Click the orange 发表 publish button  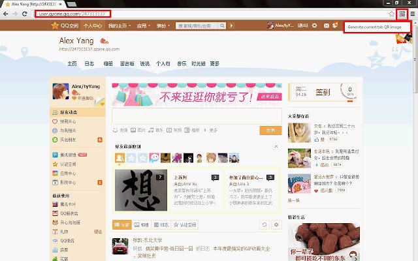270,130
